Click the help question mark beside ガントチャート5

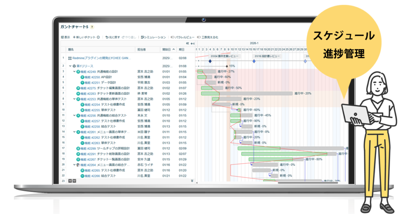click(92, 27)
